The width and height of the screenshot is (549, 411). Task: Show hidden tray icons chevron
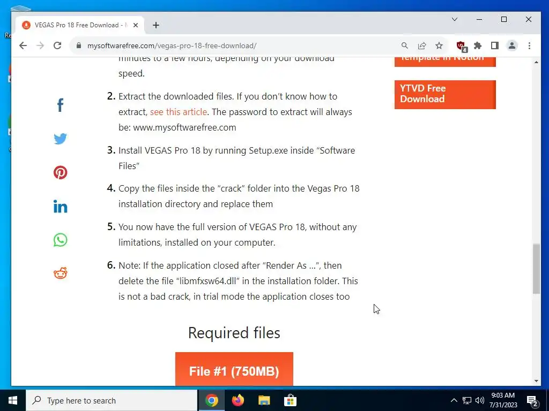pos(454,400)
